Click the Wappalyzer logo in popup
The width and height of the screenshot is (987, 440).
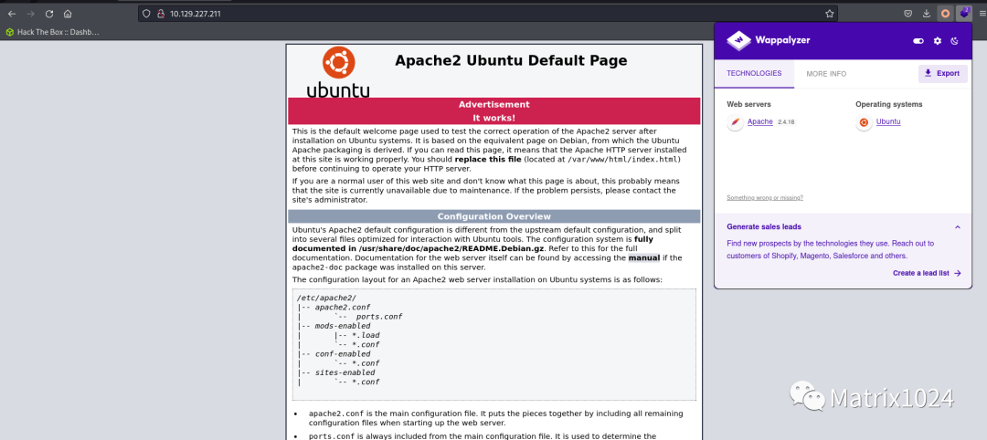click(x=769, y=41)
